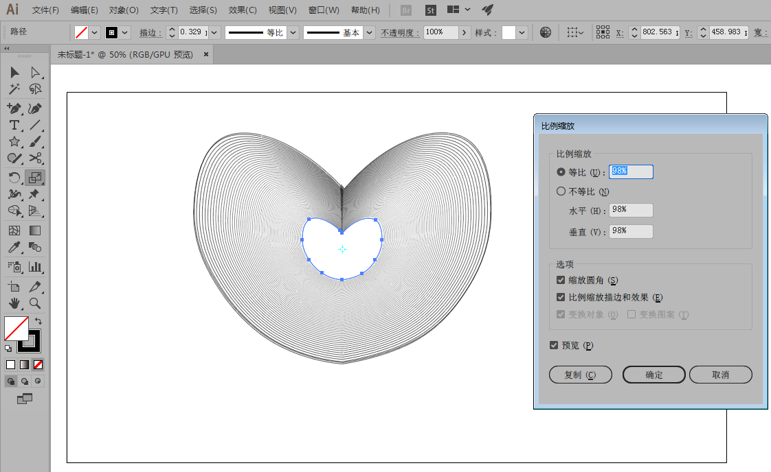The height and width of the screenshot is (472, 771).
Task: Click the 取消 cancel button
Action: [x=720, y=375]
